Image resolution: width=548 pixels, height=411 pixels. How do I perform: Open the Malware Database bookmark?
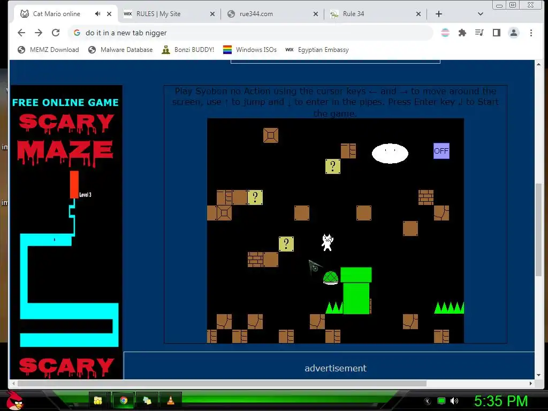coord(120,50)
